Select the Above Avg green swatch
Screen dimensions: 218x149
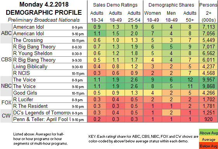(208, 133)
